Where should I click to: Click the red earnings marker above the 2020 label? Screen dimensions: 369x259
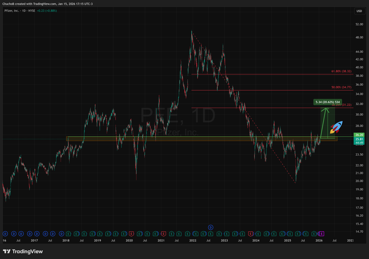pyautogui.click(x=131, y=233)
